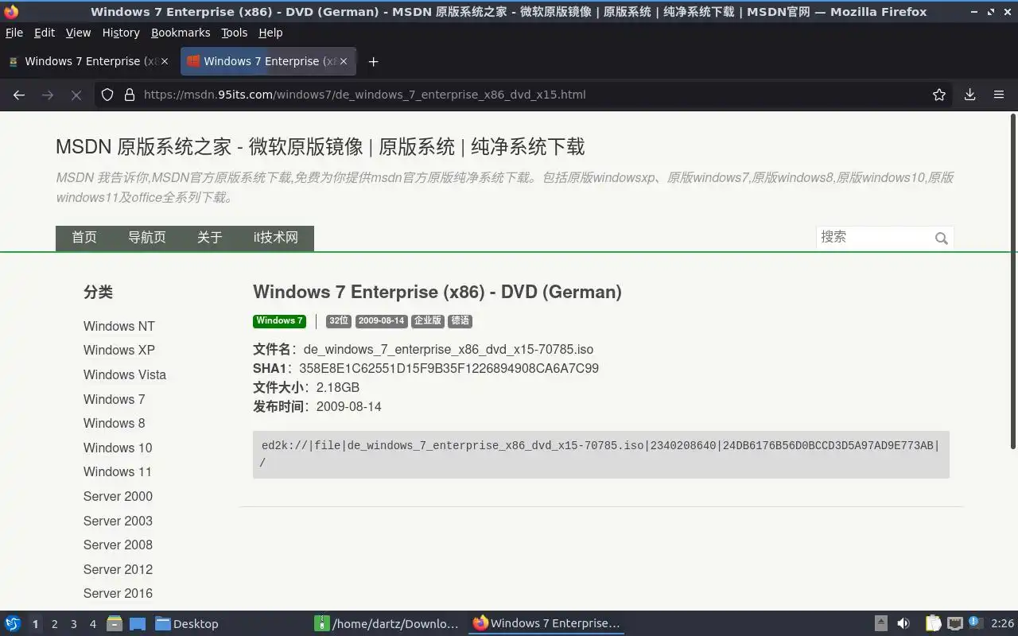
Task: Click the file manager icon in taskbar
Action: coord(115,623)
